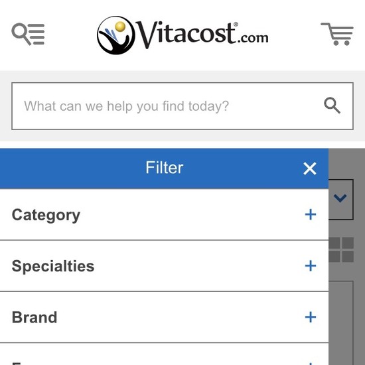The height and width of the screenshot is (365, 365).
Task: Click the magnifying glass search button
Action: point(332,106)
